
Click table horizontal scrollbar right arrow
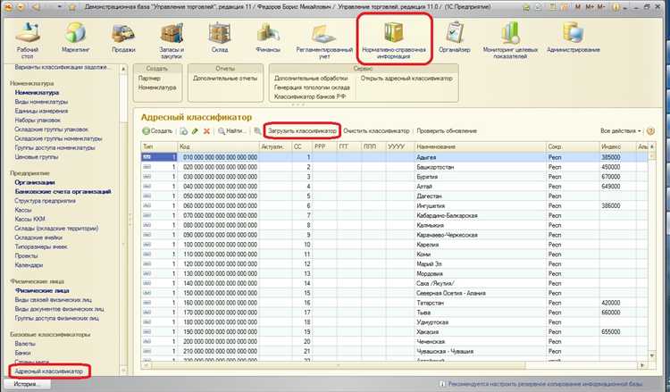coord(642,365)
